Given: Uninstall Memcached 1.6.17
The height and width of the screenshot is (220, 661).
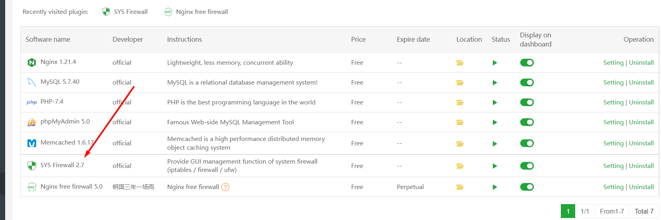Looking at the screenshot, I should click(641, 143).
